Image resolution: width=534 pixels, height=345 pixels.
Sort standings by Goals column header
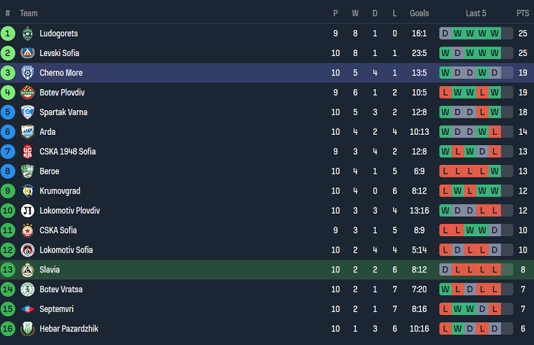coord(419,13)
